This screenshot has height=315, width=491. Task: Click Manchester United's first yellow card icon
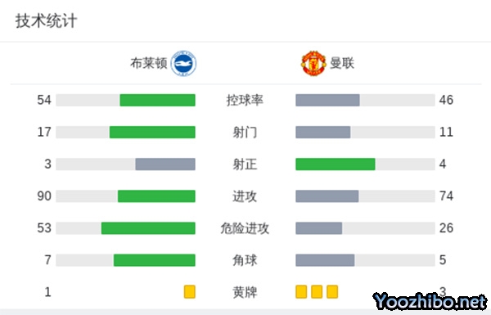(x=301, y=291)
